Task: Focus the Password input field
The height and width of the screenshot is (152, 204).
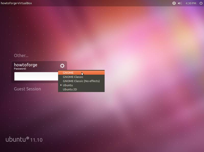Action: 36,77
